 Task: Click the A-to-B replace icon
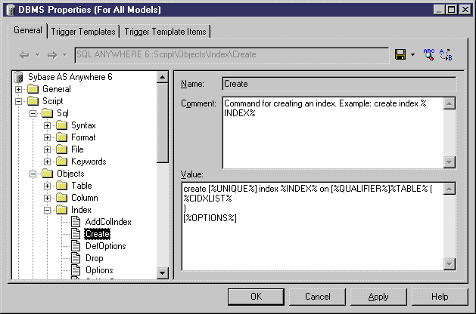pos(446,54)
